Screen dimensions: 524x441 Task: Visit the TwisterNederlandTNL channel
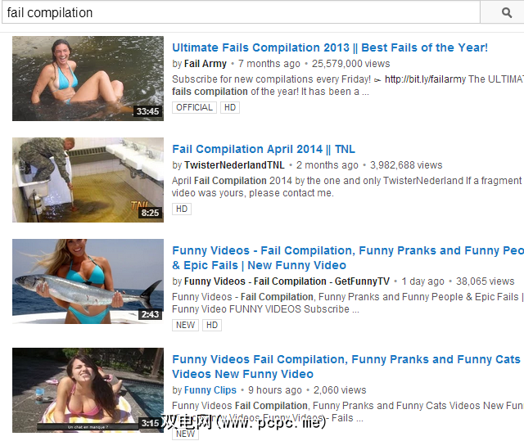point(234,165)
